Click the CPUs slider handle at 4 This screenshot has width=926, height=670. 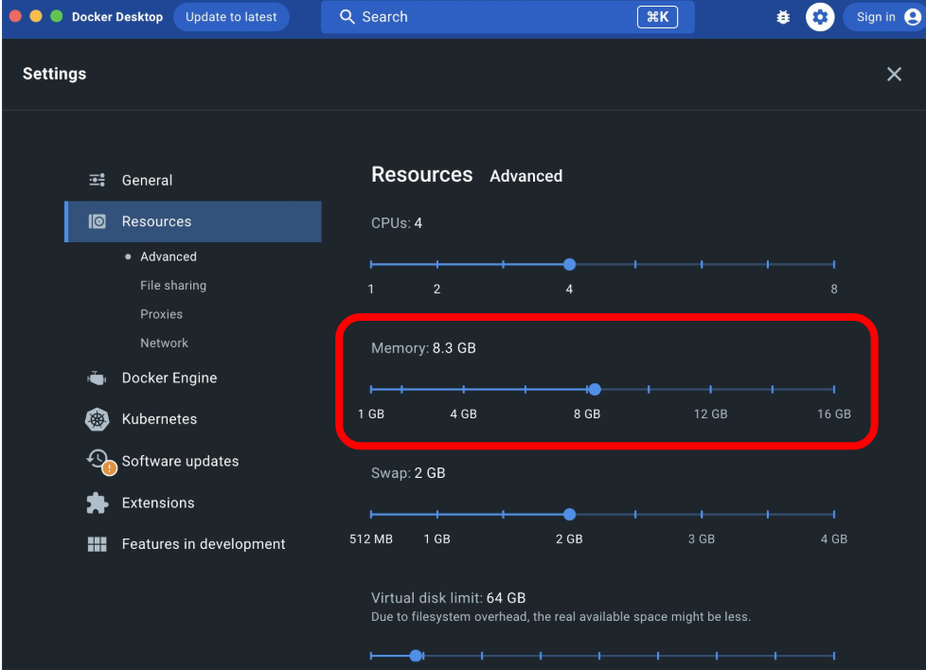569,264
